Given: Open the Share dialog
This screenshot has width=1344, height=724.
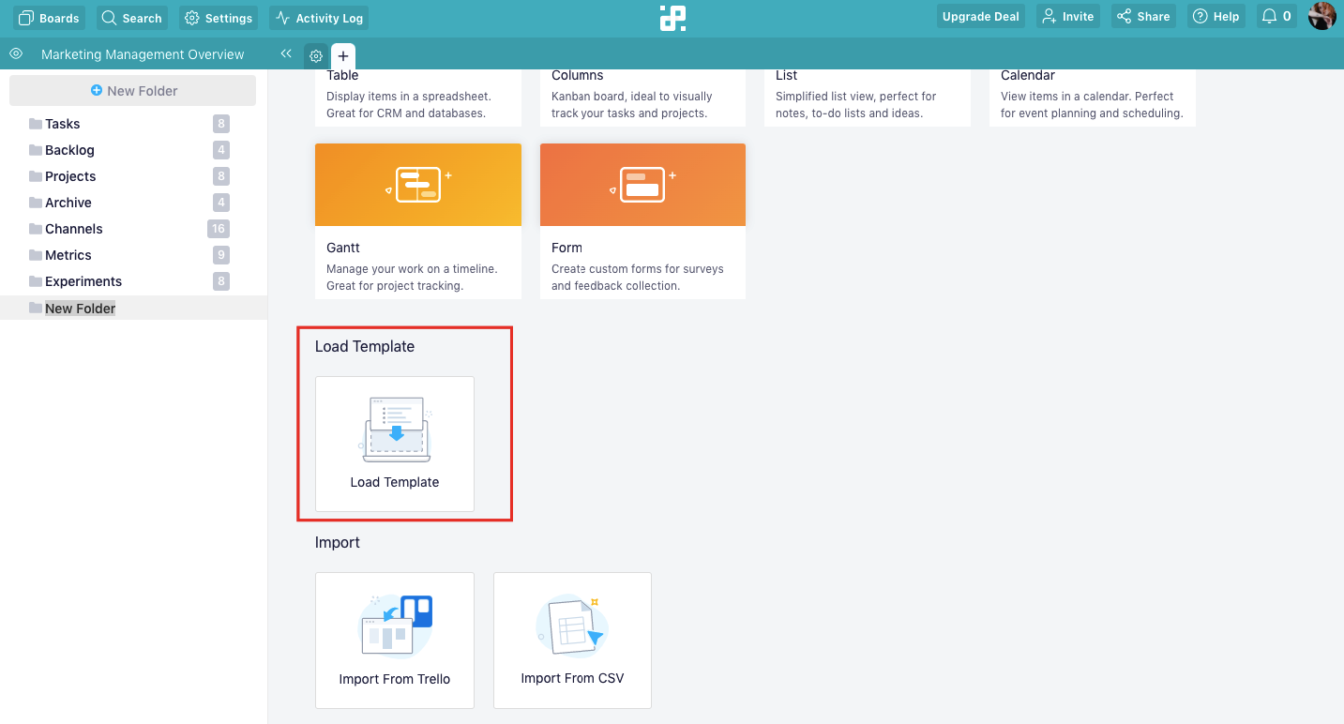Looking at the screenshot, I should 1143,16.
